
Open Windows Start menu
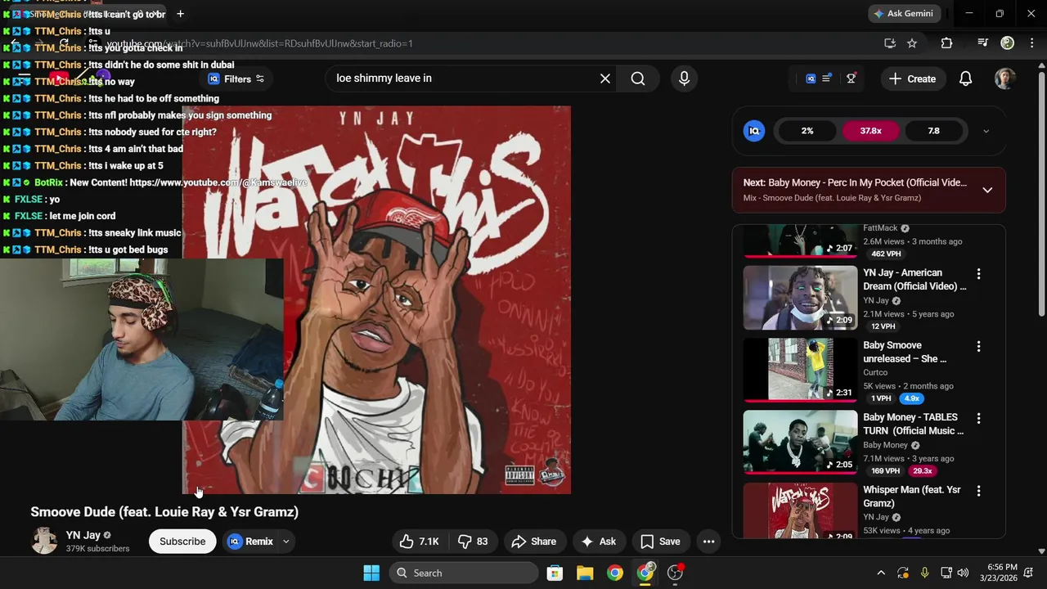click(x=371, y=573)
